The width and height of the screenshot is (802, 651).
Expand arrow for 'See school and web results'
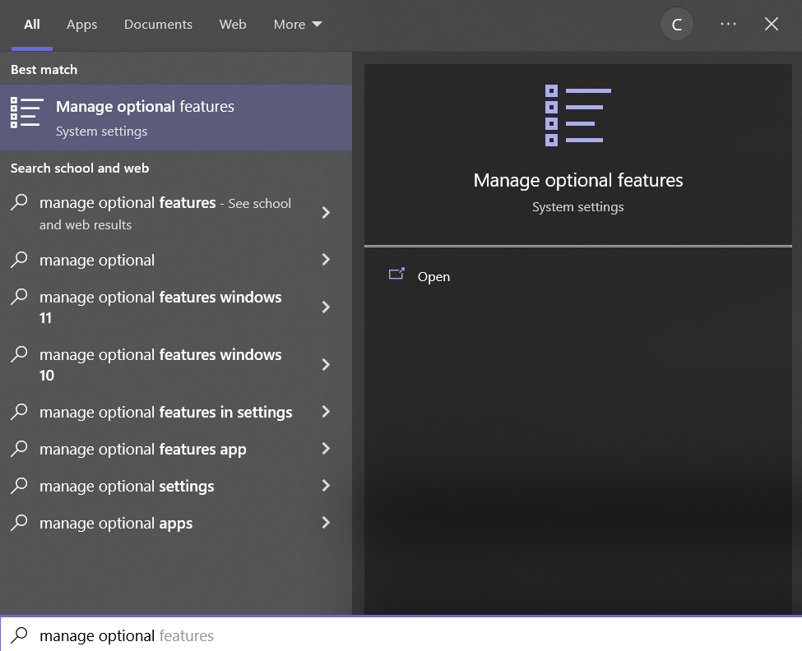[x=326, y=213]
